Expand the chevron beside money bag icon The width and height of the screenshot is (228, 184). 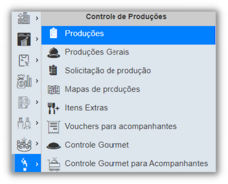point(37,81)
